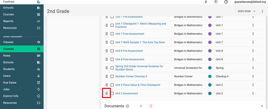Image resolution: width=268 pixels, height=109 pixels.
Task: Open Students in district management sidebar
Action: pos(9,69)
